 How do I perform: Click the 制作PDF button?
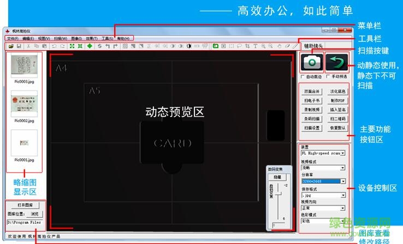point(337,100)
